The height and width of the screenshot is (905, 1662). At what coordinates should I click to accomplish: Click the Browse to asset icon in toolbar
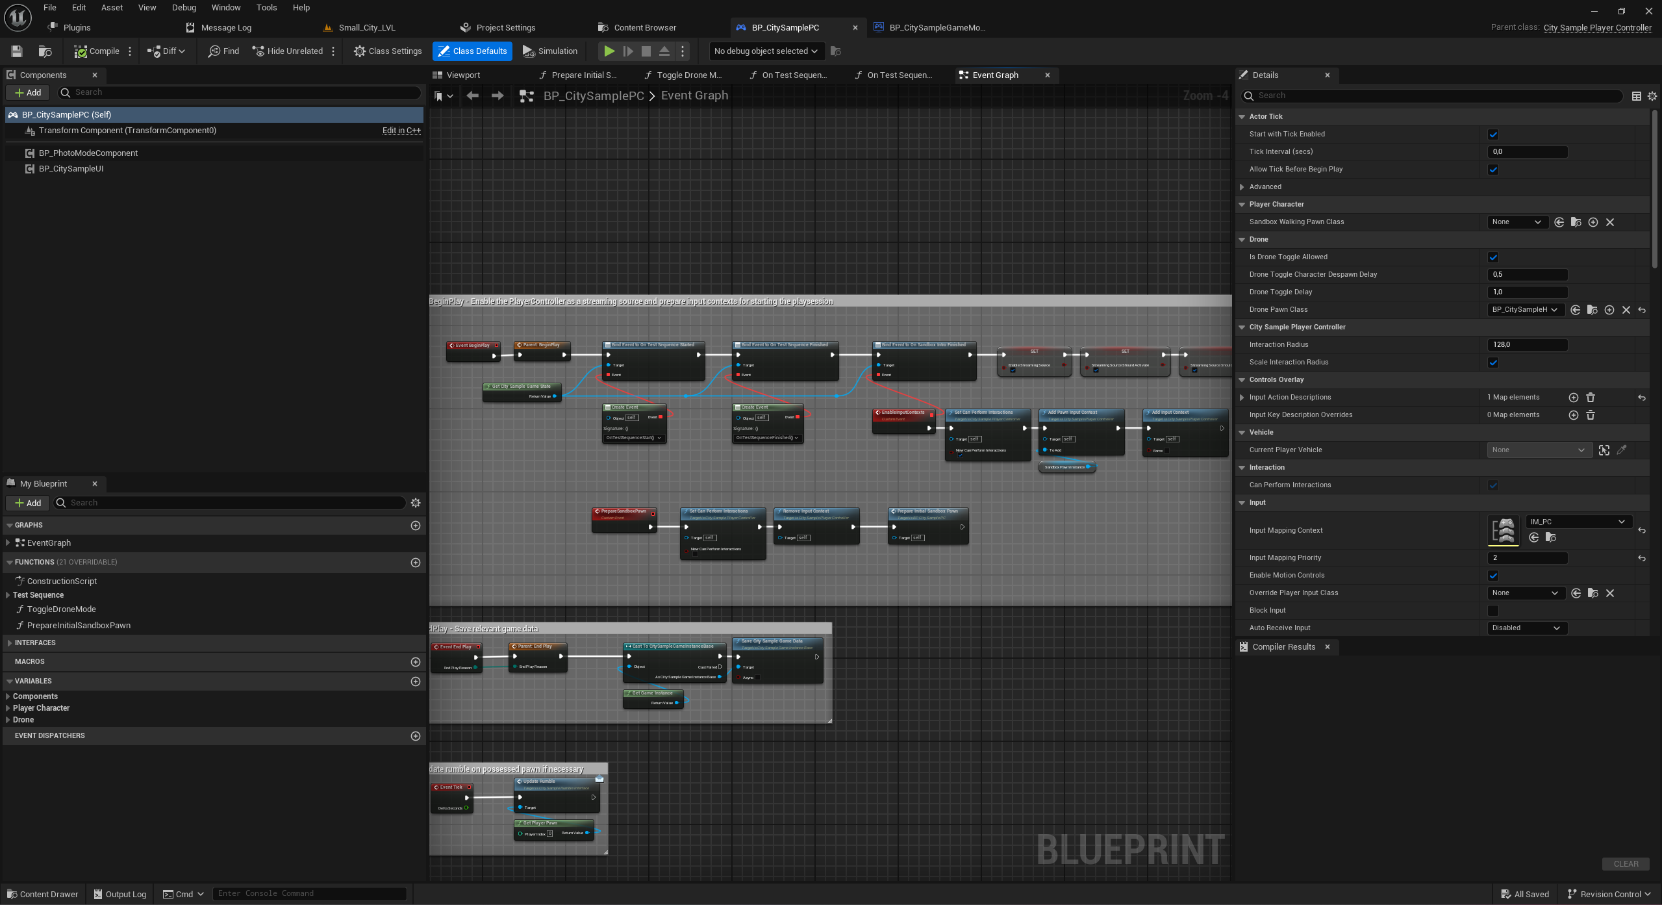45,51
